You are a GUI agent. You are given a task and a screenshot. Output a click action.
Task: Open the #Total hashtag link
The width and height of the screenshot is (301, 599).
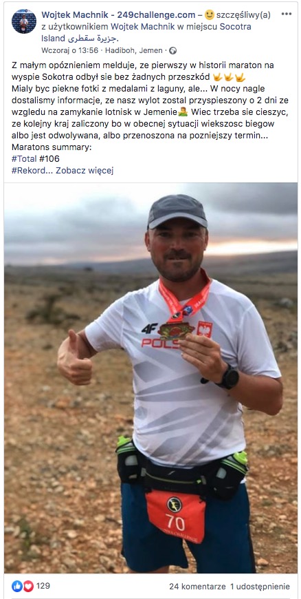pos(24,159)
